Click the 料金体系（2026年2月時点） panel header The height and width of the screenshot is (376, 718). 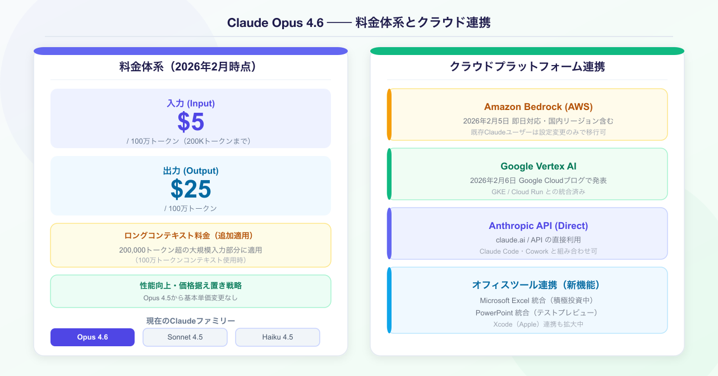191,67
